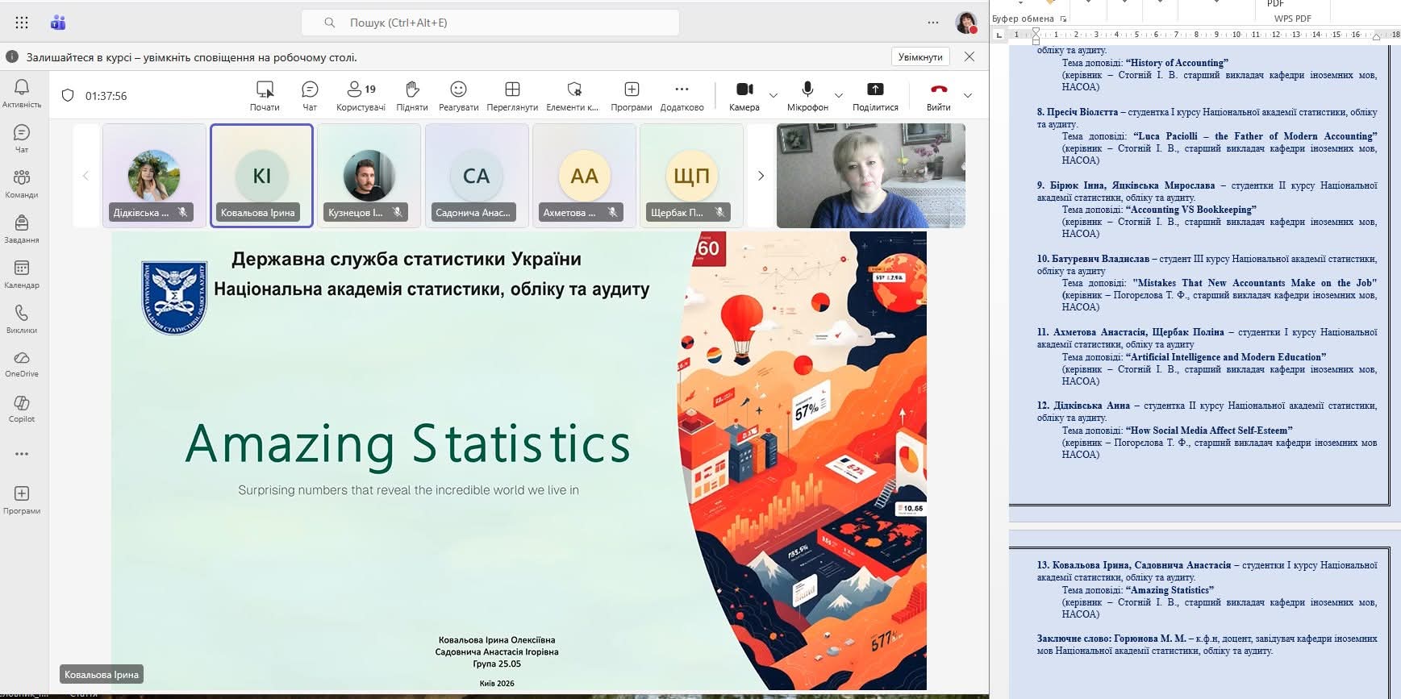Expand the microphone options dropdown arrow
The height and width of the screenshot is (699, 1401).
click(838, 95)
